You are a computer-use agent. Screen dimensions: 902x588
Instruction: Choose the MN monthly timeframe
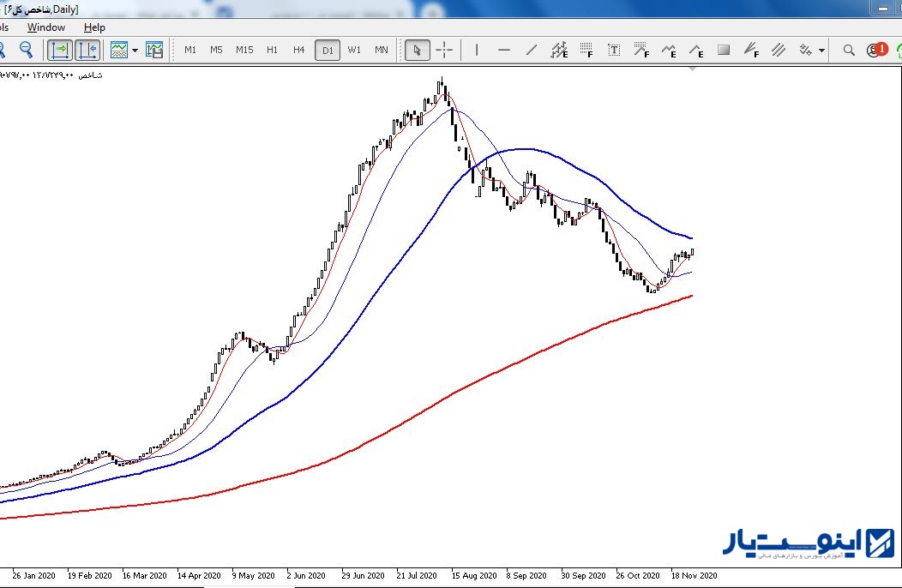click(x=382, y=50)
